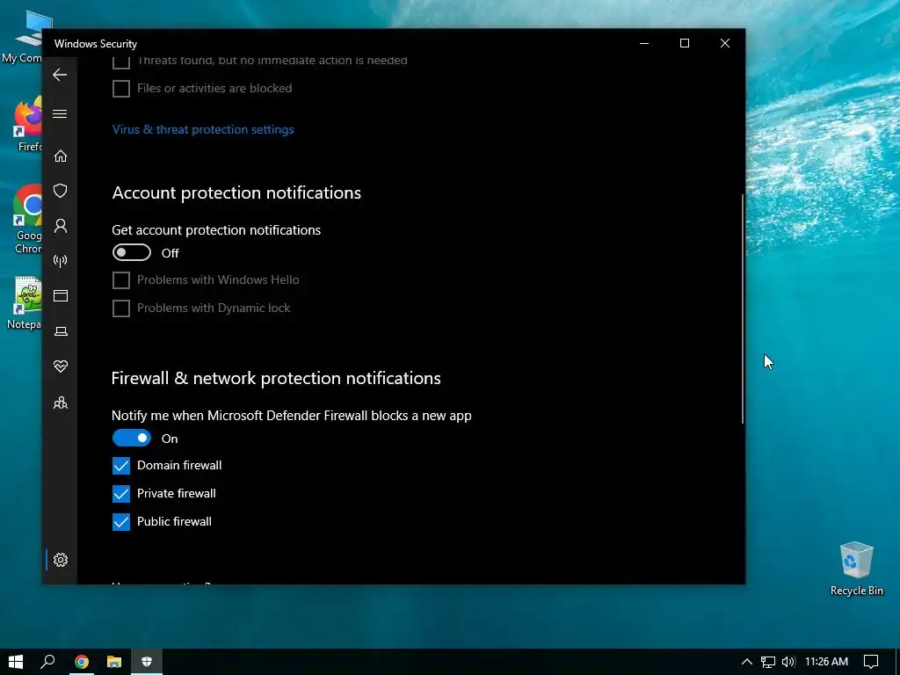Screen dimensions: 900x675
Task: Uncheck Public firewall checkbox
Action: [121, 522]
